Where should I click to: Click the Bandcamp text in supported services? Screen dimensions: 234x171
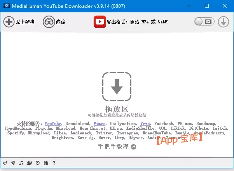pyautogui.click(x=206, y=123)
